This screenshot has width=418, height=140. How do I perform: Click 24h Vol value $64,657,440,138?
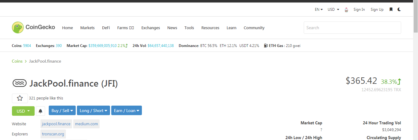pyautogui.click(x=161, y=45)
